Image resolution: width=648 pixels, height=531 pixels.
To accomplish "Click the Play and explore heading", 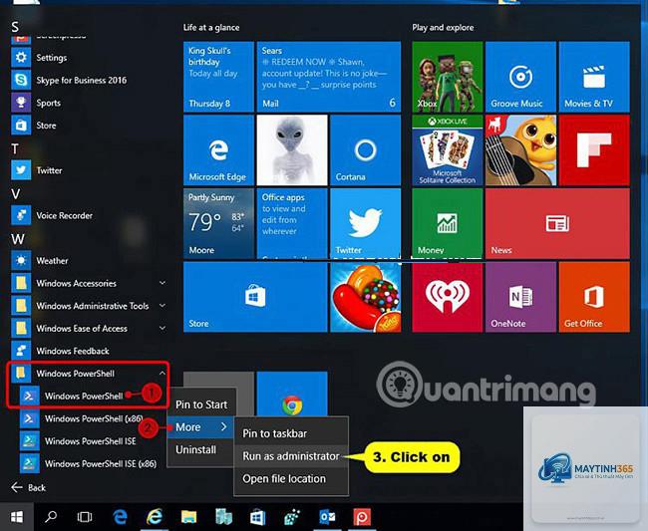I will 443,28.
